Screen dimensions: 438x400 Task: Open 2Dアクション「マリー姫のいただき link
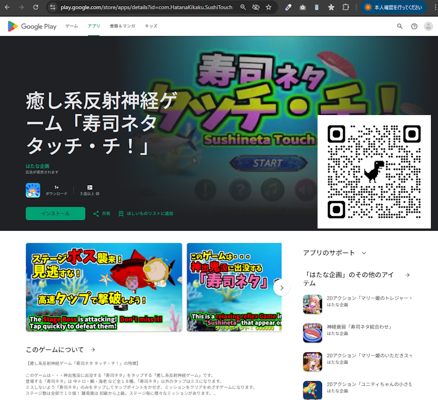point(369,356)
